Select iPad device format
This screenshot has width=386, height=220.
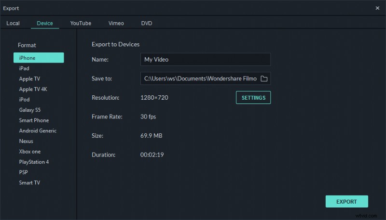24,68
